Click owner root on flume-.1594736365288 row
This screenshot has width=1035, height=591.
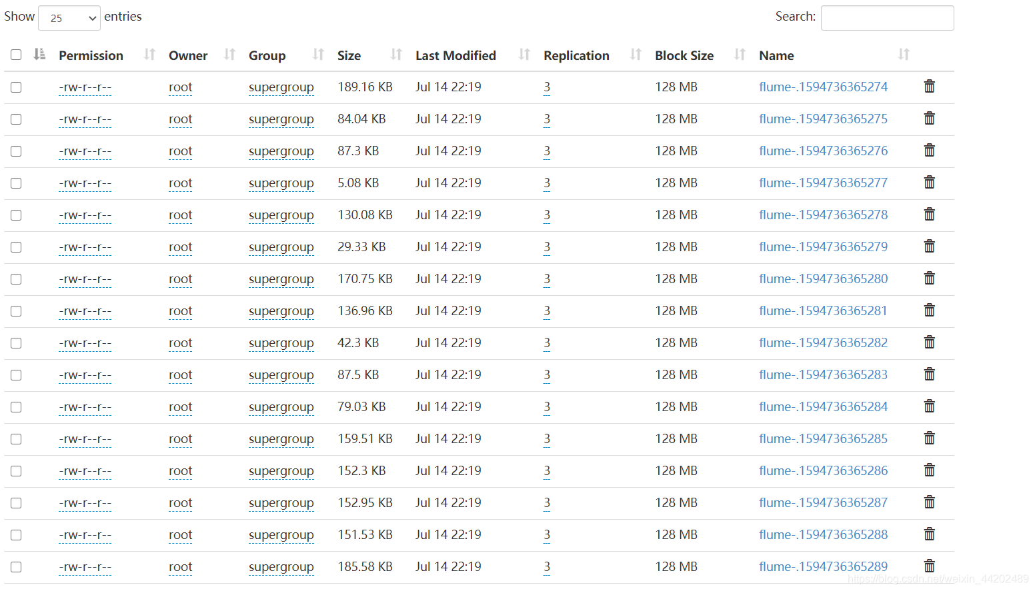[x=180, y=535]
